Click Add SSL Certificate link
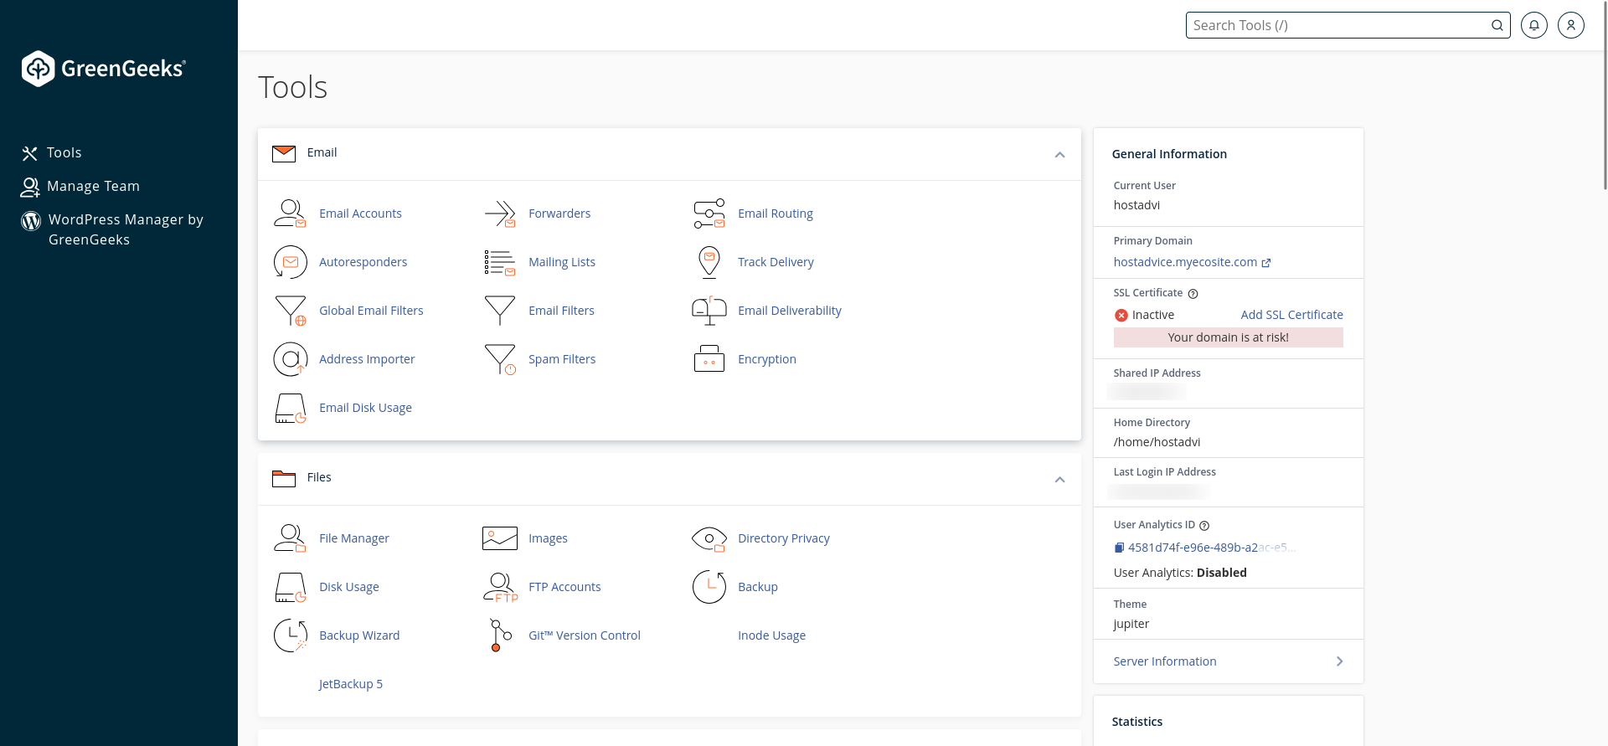This screenshot has height=746, width=1608. pos(1291,315)
